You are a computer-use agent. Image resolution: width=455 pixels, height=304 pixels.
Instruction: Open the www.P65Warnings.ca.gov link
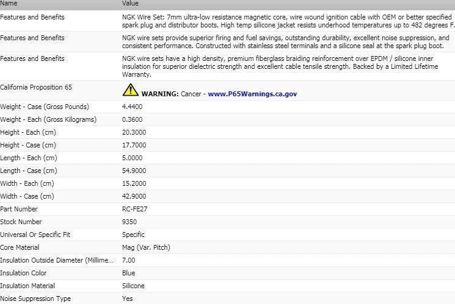[252, 94]
